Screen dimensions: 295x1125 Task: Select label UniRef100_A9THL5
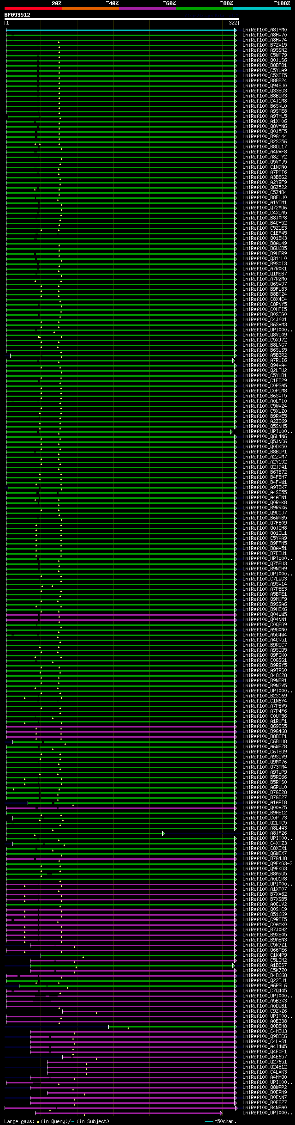265,116
